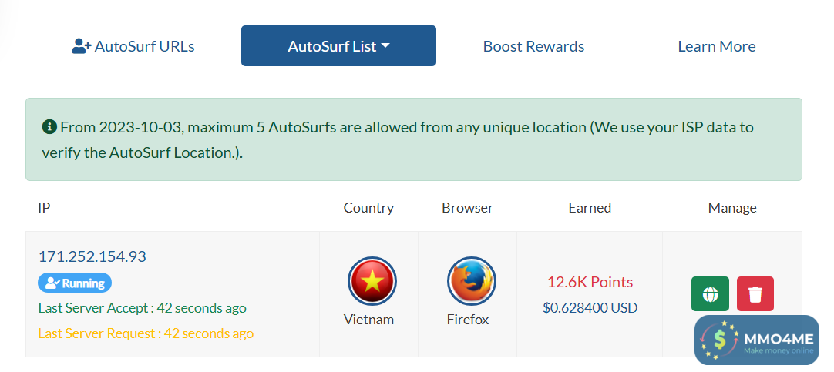Open the Learn More link

tap(716, 46)
